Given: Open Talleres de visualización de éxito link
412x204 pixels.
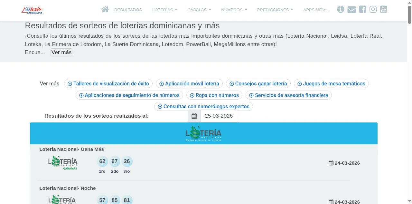Looking at the screenshot, I should tap(108, 83).
